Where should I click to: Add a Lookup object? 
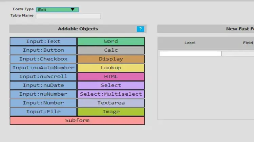[x=111, y=68]
